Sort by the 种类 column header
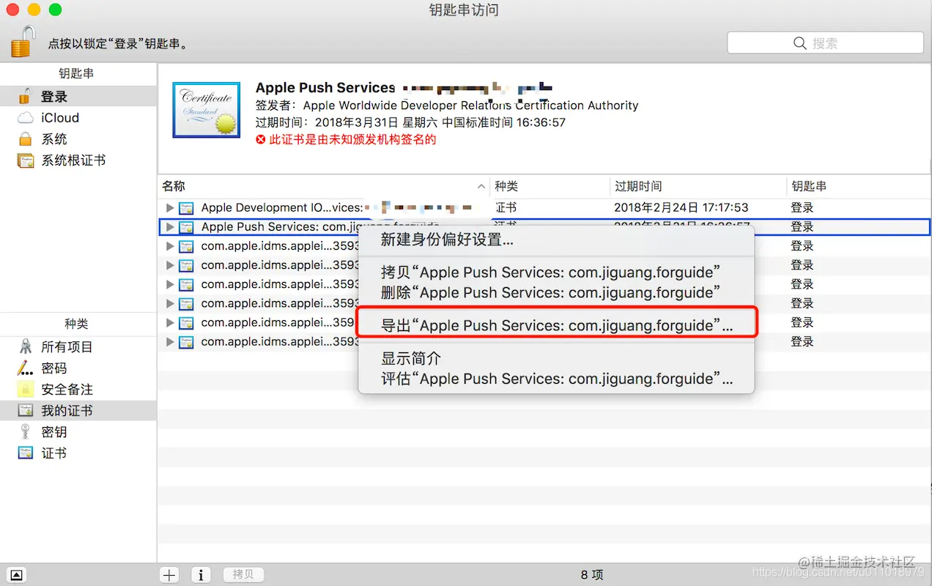932x586 pixels. pyautogui.click(x=550, y=186)
